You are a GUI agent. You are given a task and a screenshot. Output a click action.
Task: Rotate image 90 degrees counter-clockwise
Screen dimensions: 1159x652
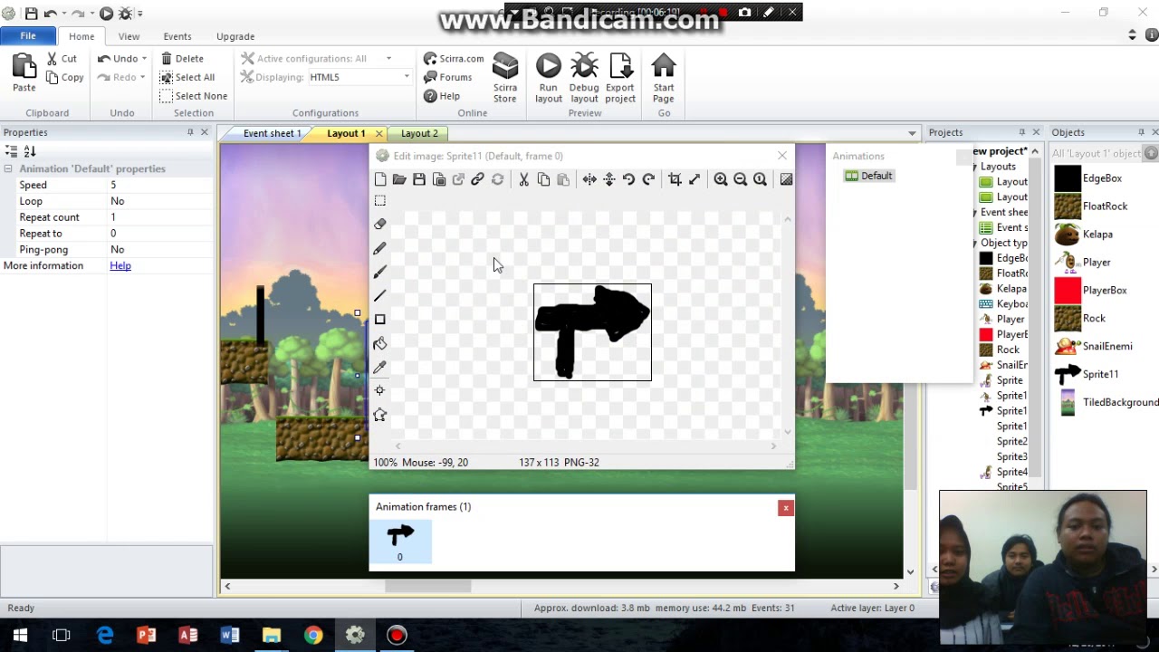pos(628,179)
